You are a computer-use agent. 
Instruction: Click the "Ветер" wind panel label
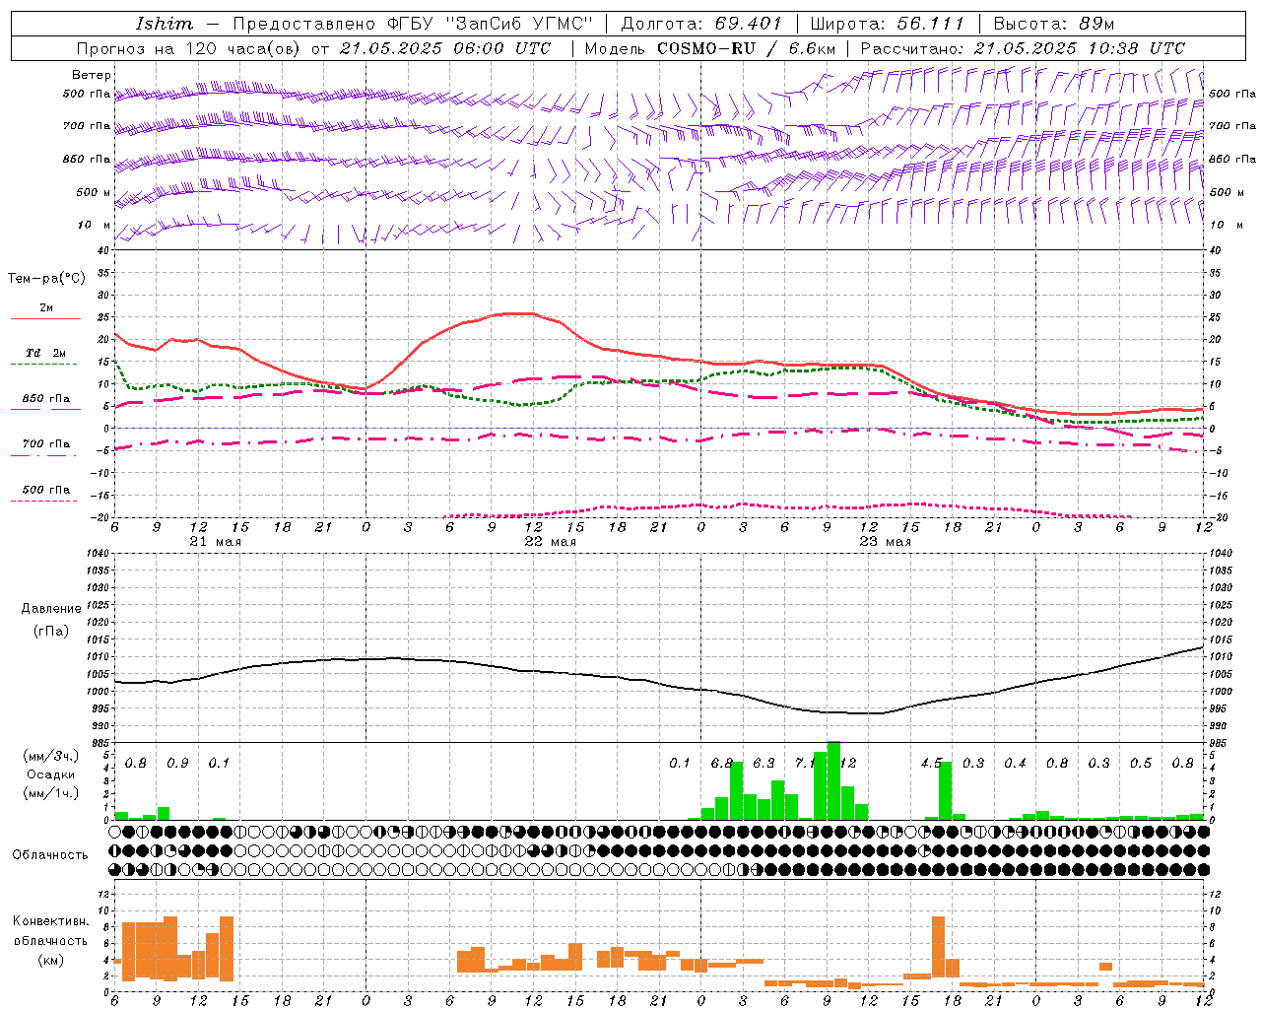click(91, 75)
